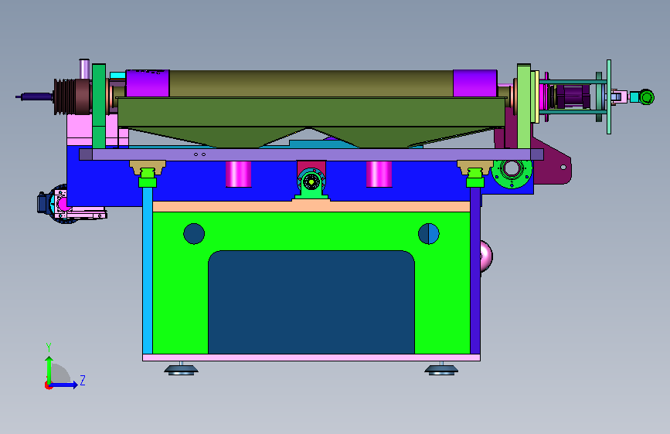
Task: Select the left leveling foot under the base
Action: point(181,368)
